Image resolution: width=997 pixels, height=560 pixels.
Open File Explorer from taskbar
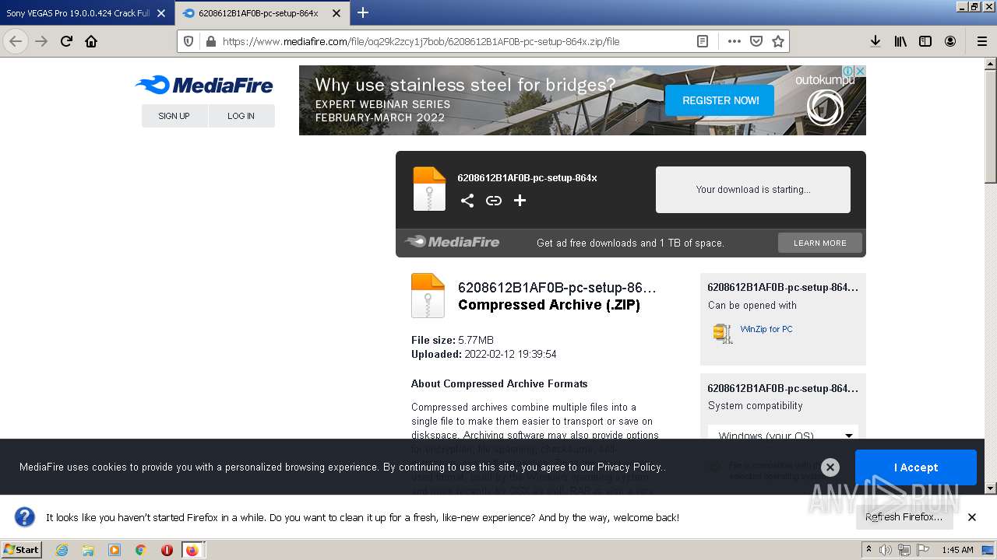click(x=88, y=550)
